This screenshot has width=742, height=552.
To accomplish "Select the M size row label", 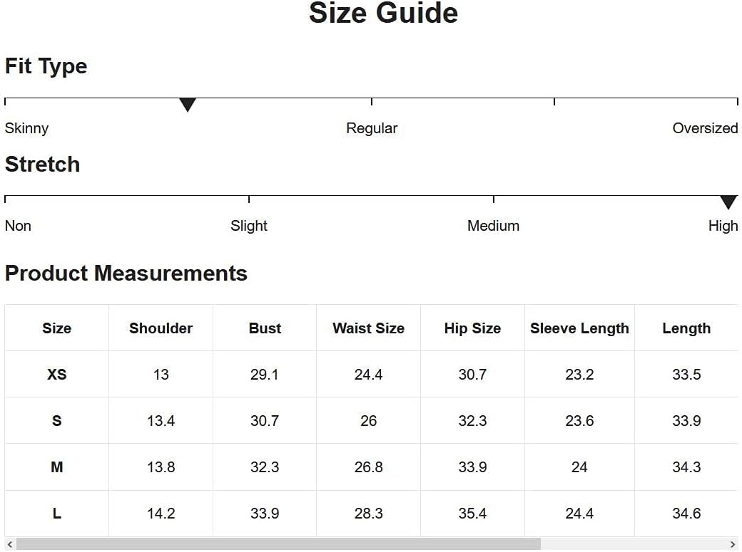I will tap(57, 467).
